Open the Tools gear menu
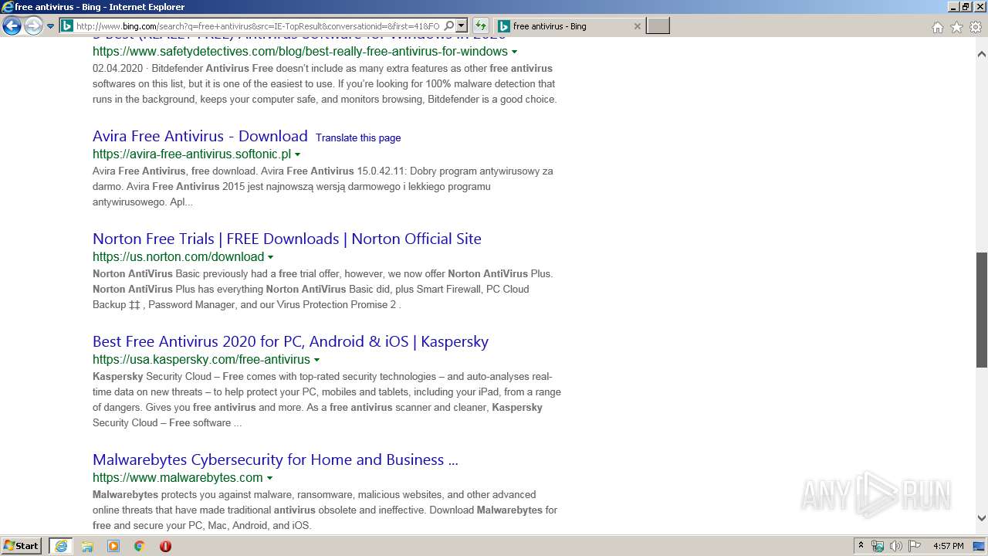 pyautogui.click(x=976, y=27)
